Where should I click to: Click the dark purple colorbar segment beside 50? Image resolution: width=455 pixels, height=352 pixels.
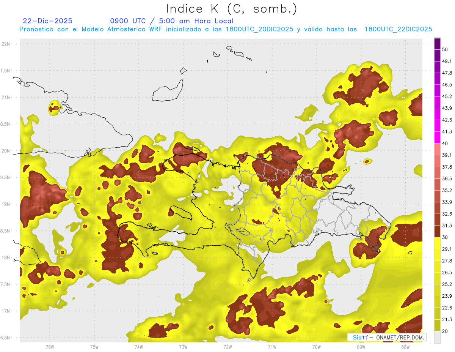click(x=438, y=44)
